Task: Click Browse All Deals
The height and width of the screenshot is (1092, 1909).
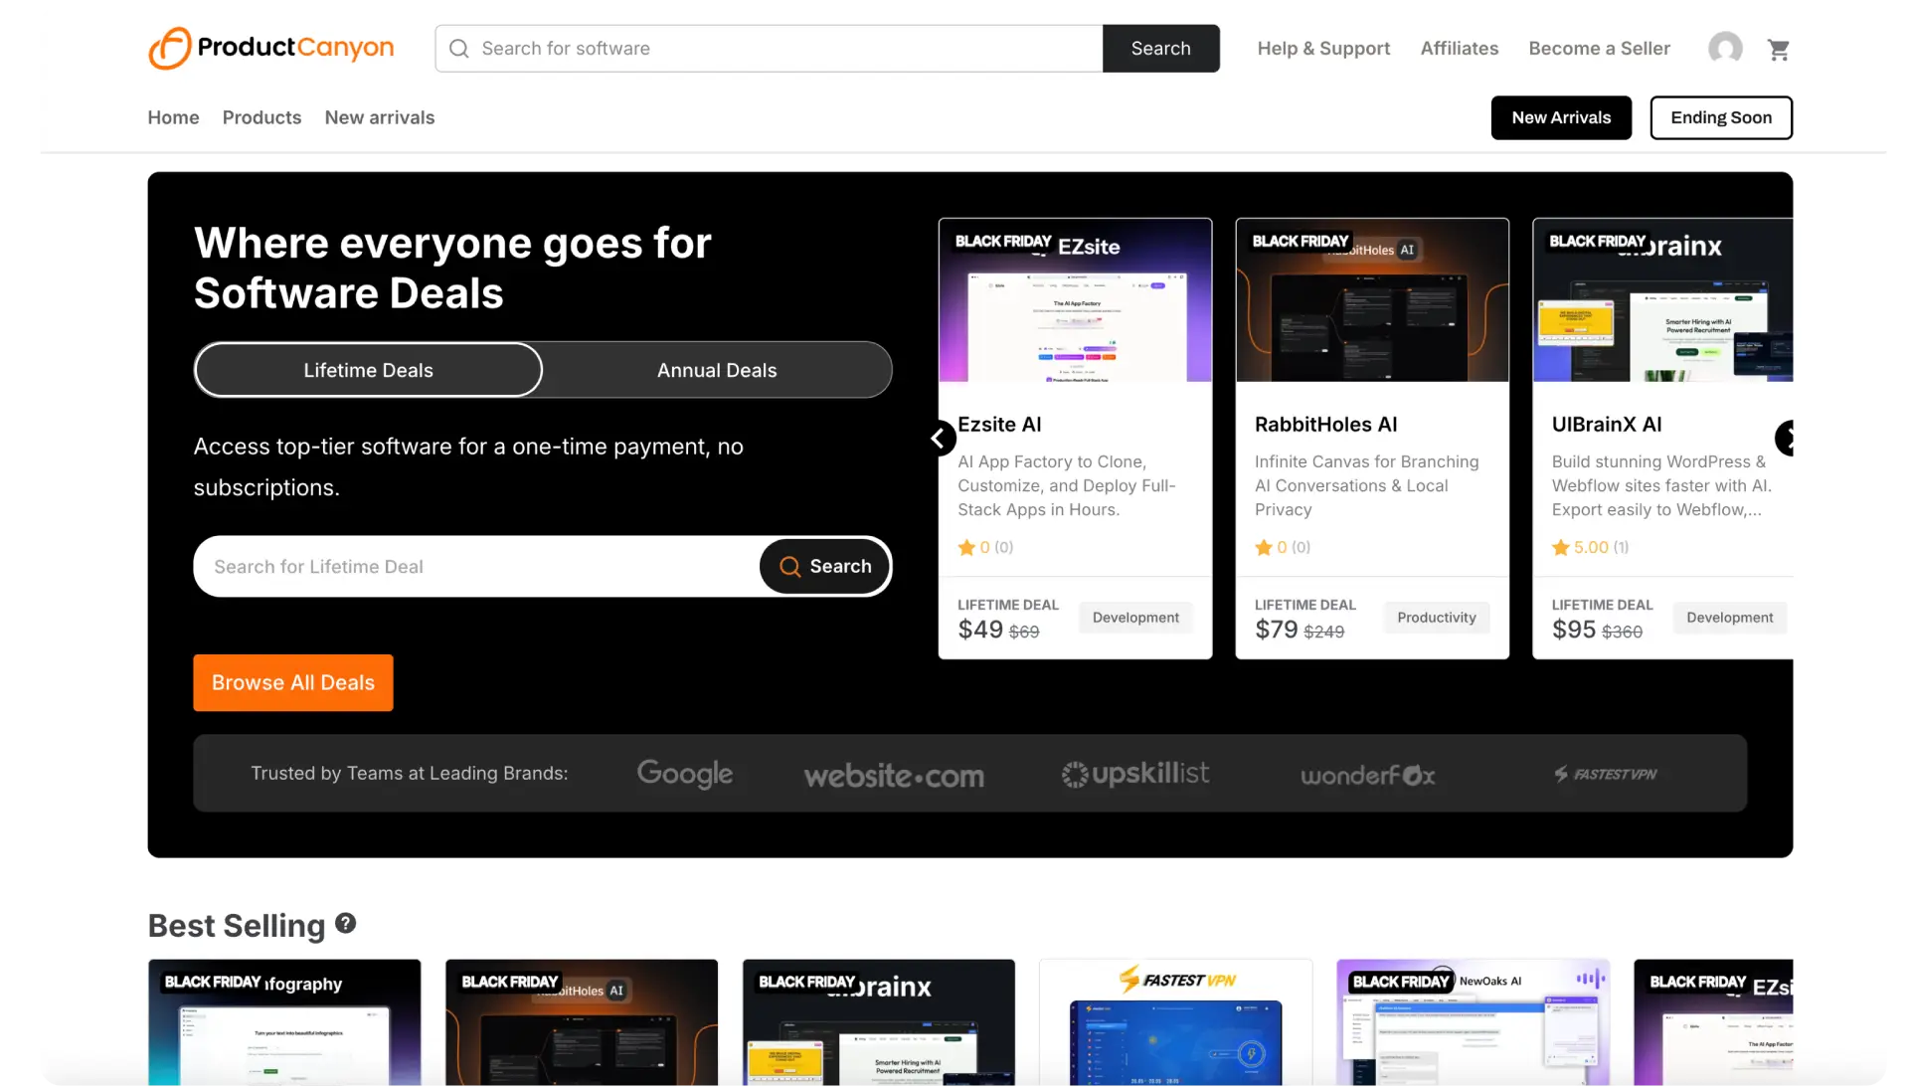Action: click(292, 682)
